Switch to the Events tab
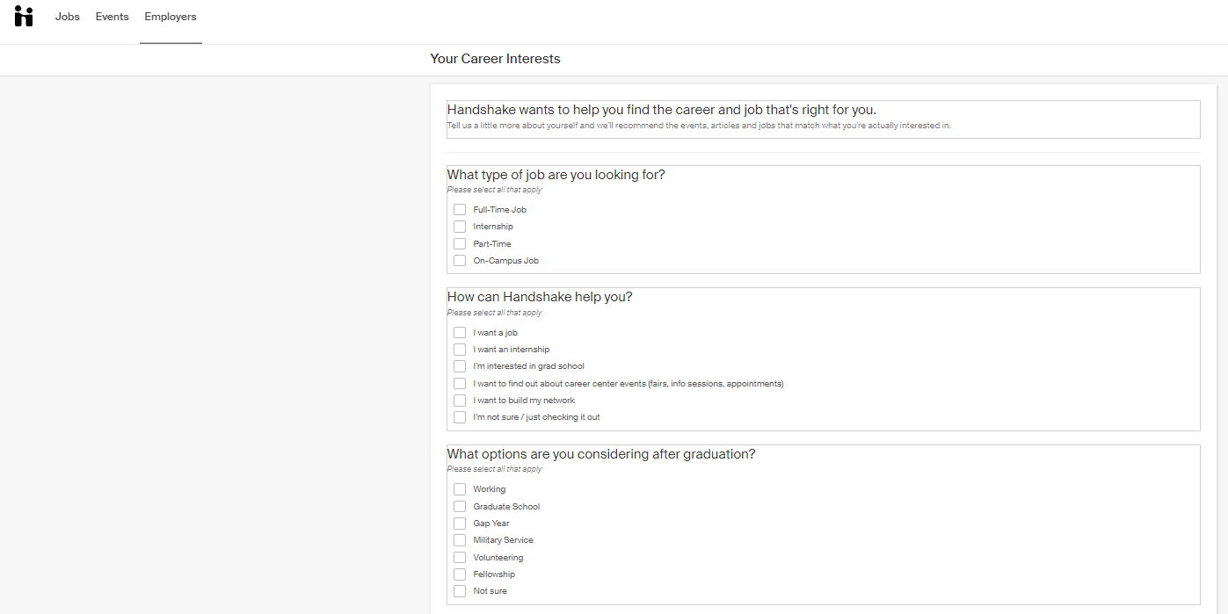 pyautogui.click(x=112, y=16)
